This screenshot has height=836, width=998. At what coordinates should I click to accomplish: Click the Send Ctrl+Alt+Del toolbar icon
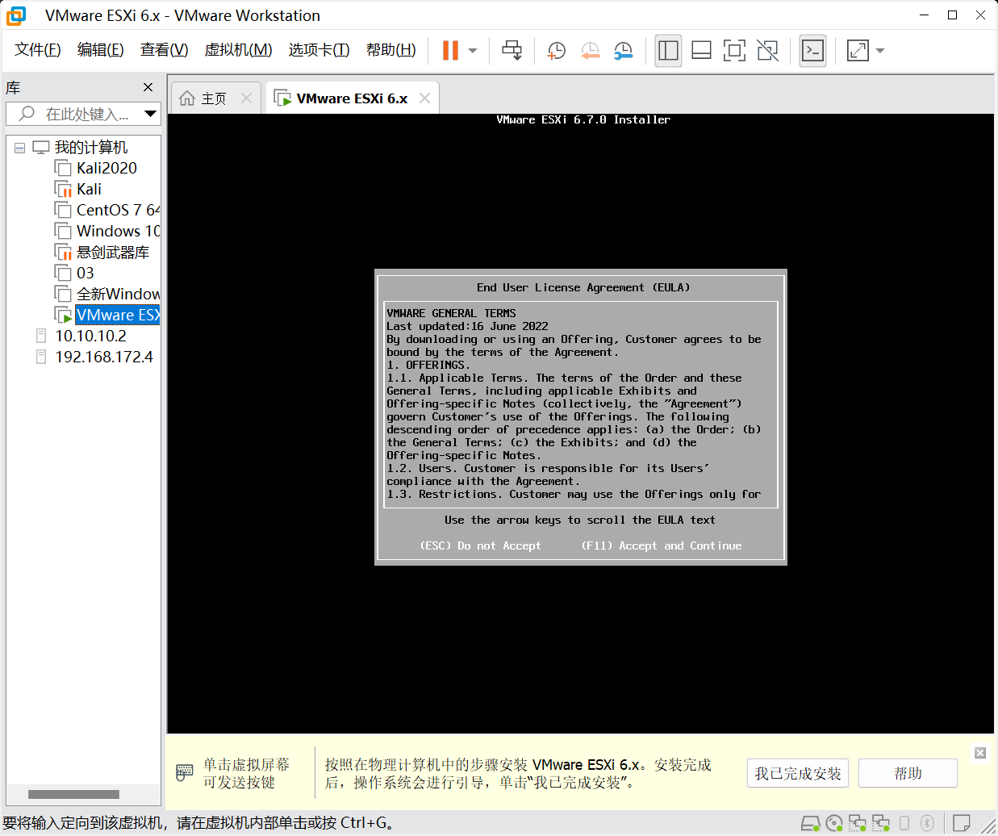512,51
